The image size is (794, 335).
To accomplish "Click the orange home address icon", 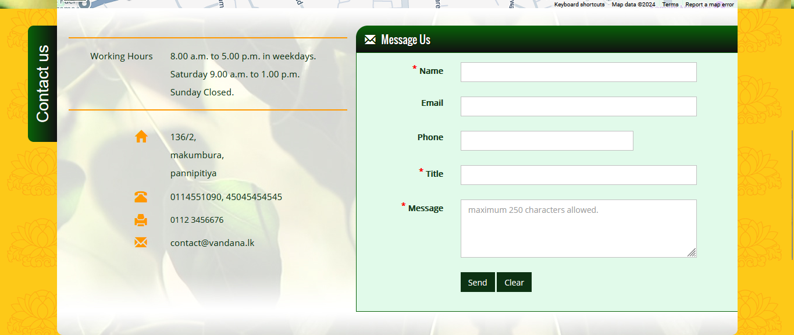I will (x=141, y=137).
